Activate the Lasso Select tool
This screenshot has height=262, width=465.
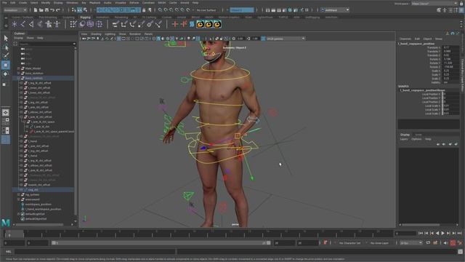(x=6, y=47)
